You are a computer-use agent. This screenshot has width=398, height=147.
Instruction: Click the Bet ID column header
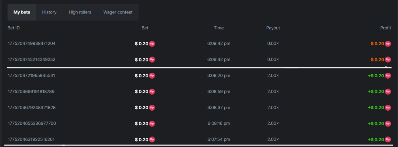14,28
